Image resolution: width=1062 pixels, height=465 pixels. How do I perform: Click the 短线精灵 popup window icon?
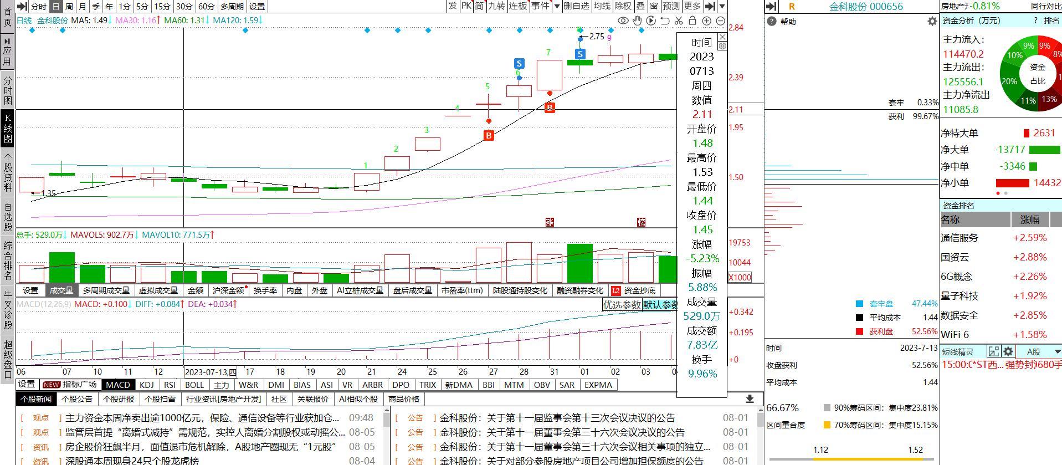click(993, 351)
